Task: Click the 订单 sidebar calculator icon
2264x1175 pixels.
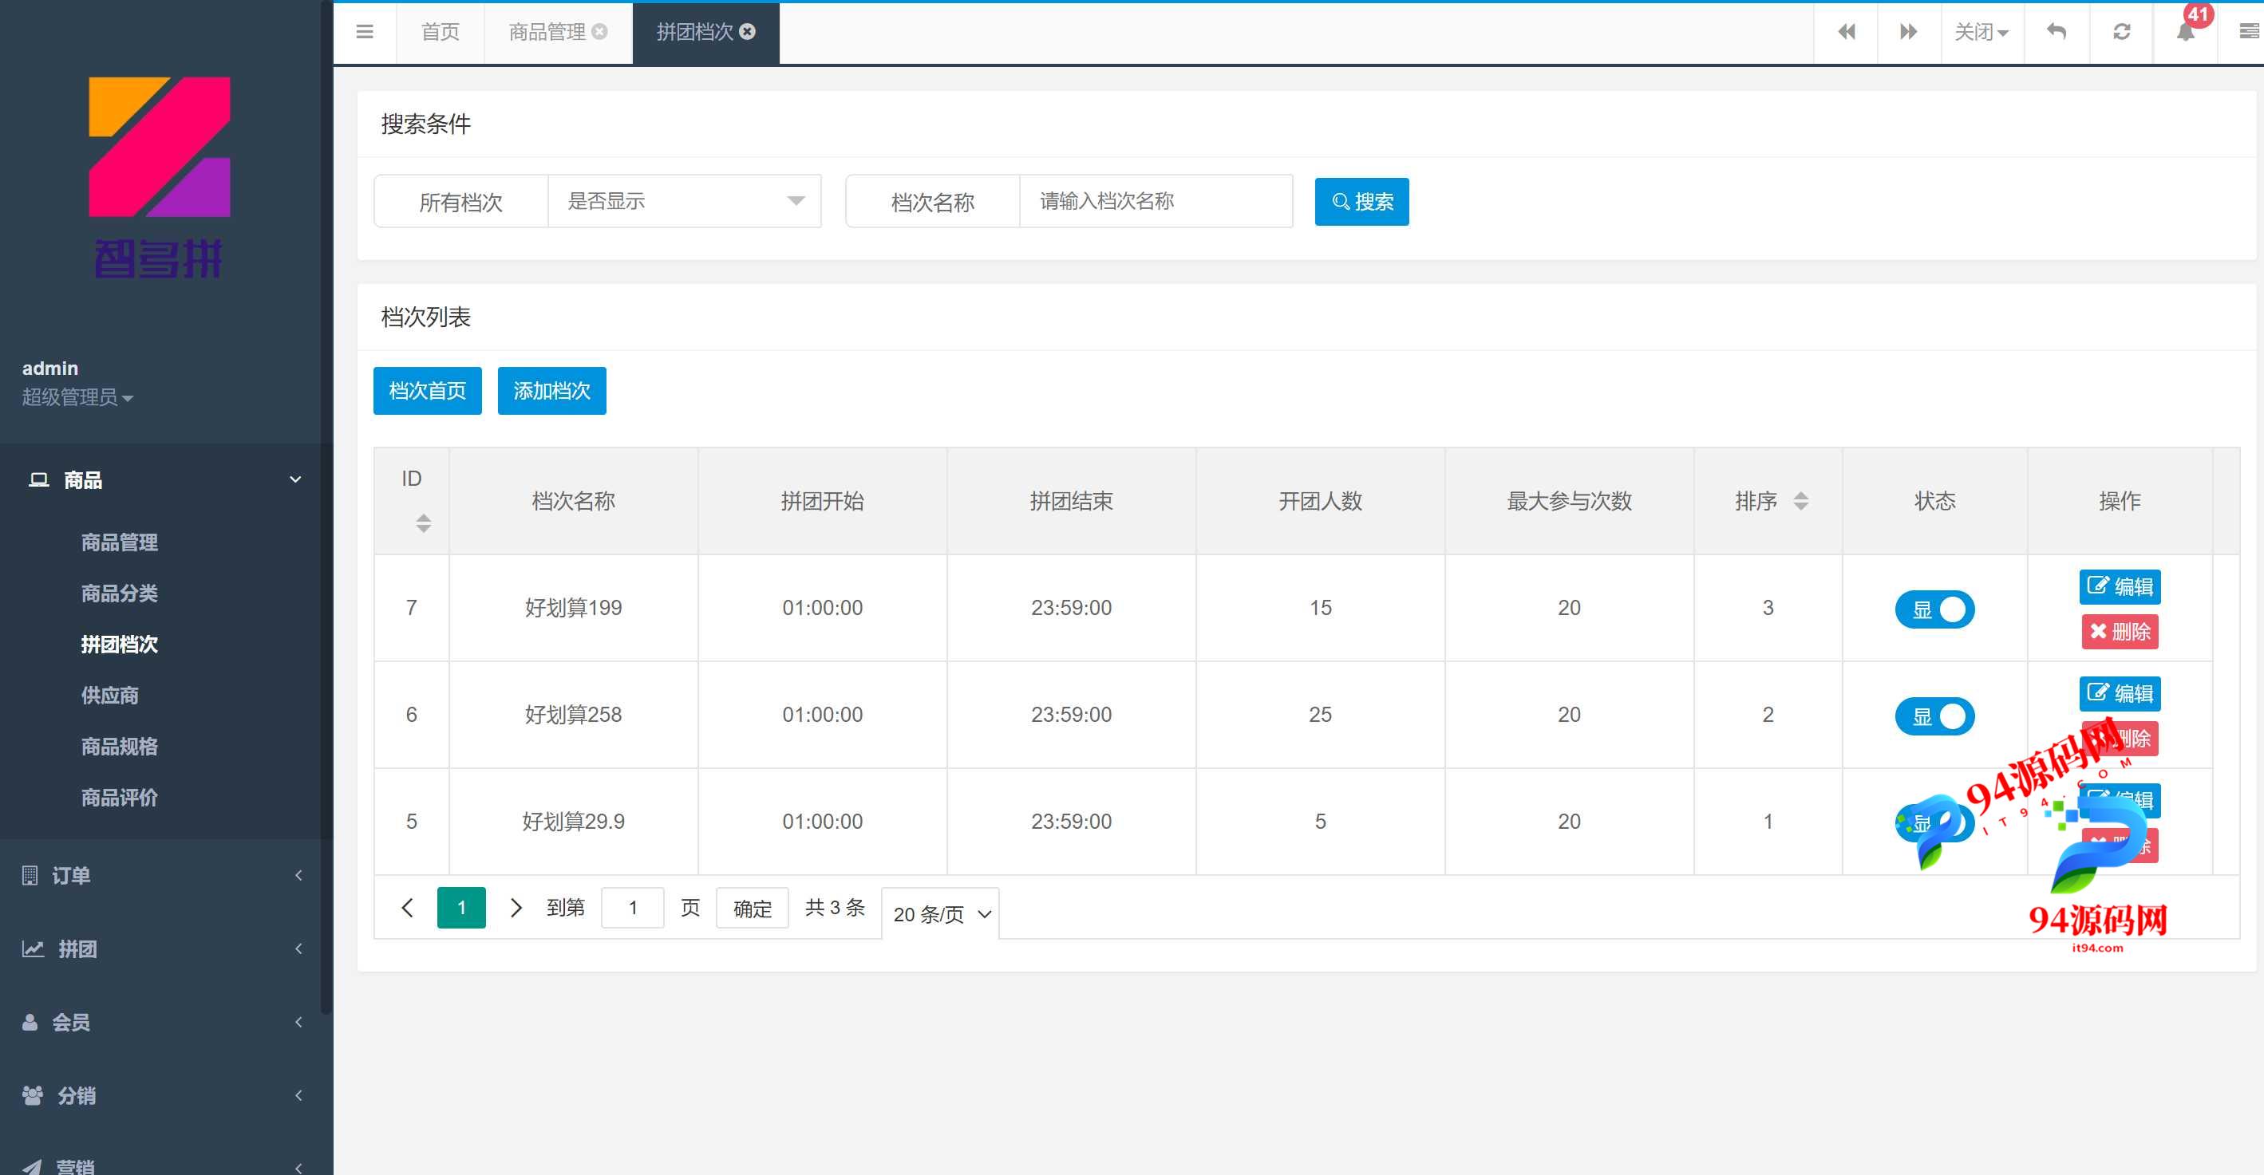Action: pos(30,875)
